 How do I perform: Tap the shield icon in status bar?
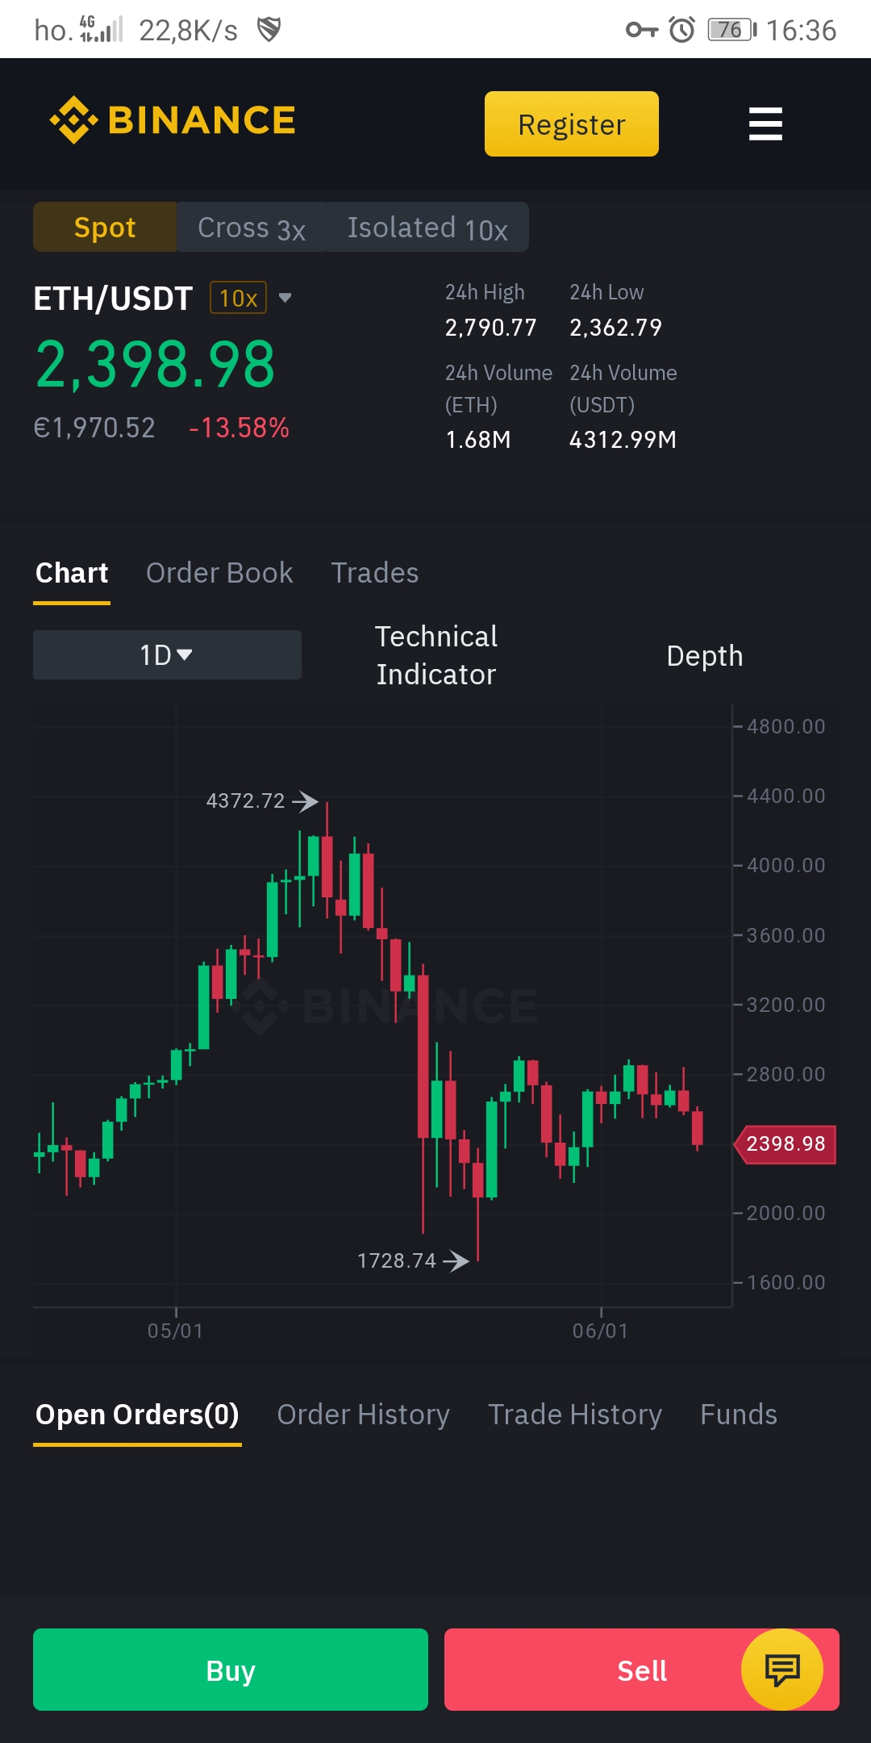269,30
